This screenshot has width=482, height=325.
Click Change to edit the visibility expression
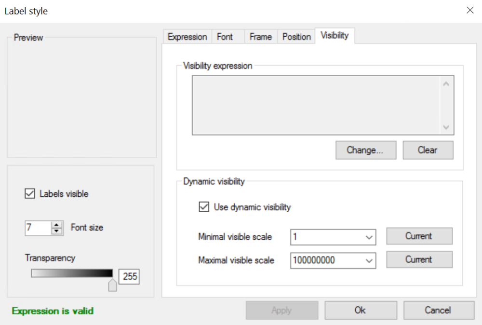(366, 150)
